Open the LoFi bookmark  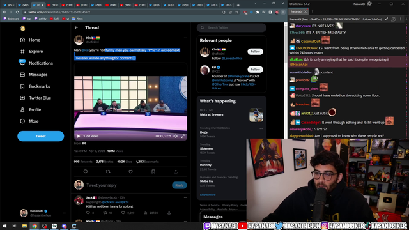pyautogui.click(x=54, y=19)
